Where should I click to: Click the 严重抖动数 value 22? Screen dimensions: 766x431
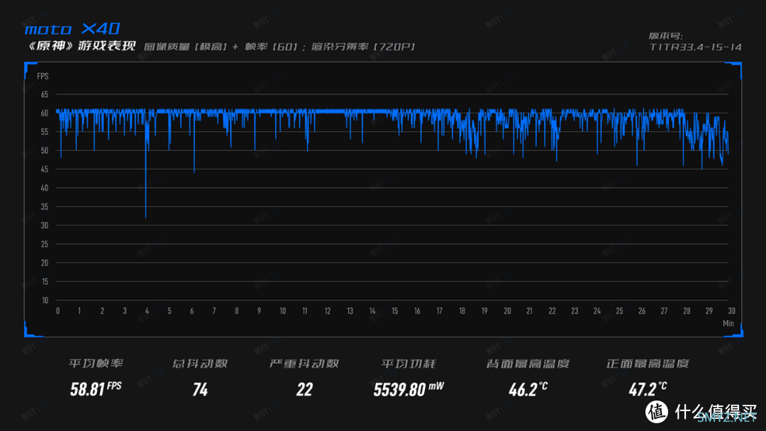click(x=304, y=389)
